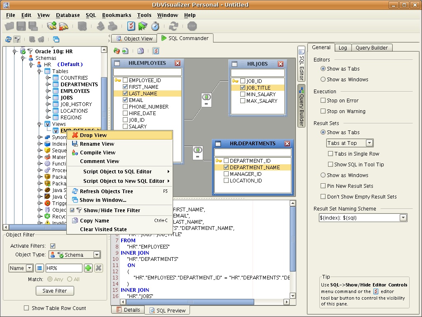Select Show as Windows under Editors
This screenshot has width=422, height=317.
[x=323, y=79]
